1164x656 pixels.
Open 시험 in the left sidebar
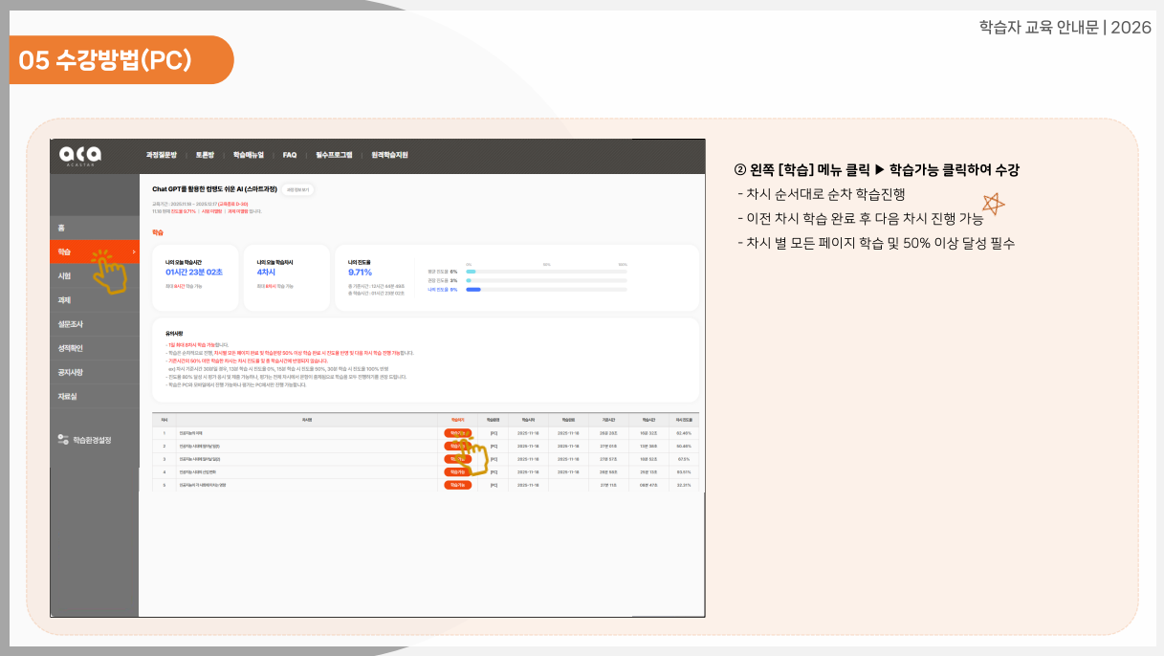pos(64,275)
